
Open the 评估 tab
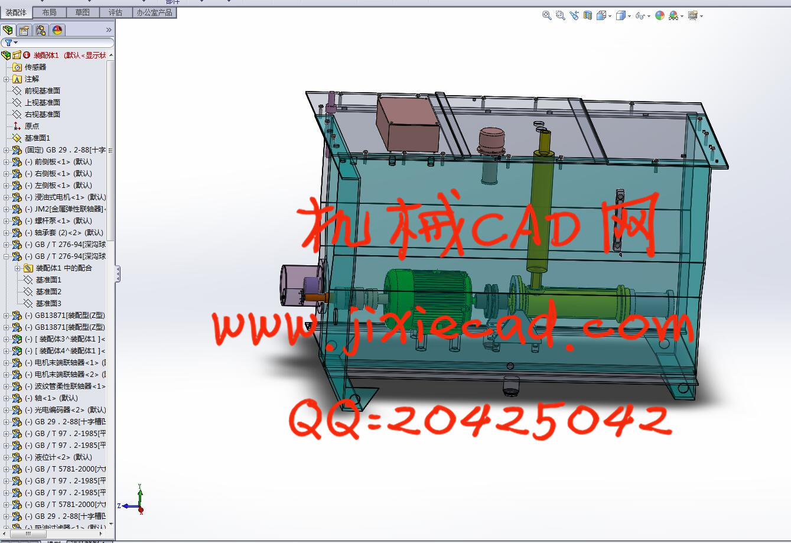tap(115, 12)
